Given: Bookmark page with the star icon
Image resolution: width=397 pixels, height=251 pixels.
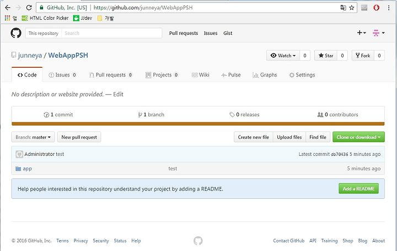Looking at the screenshot, I should pyautogui.click(x=352, y=8).
